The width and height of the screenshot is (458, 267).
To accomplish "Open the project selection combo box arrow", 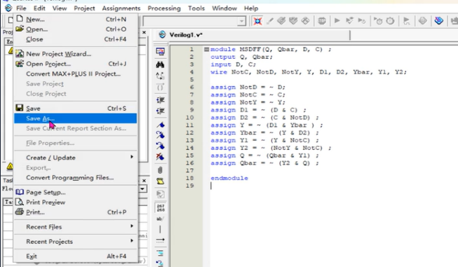I will [x=241, y=21].
